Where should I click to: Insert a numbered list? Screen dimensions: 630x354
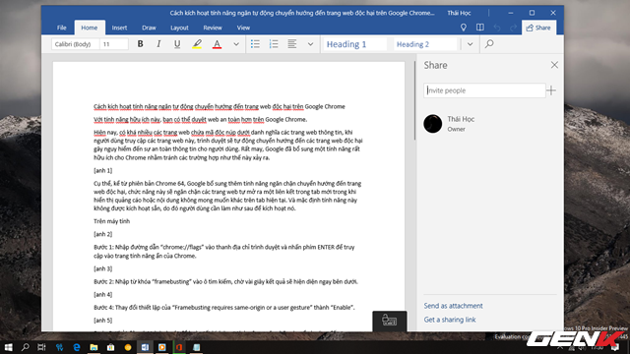274,44
